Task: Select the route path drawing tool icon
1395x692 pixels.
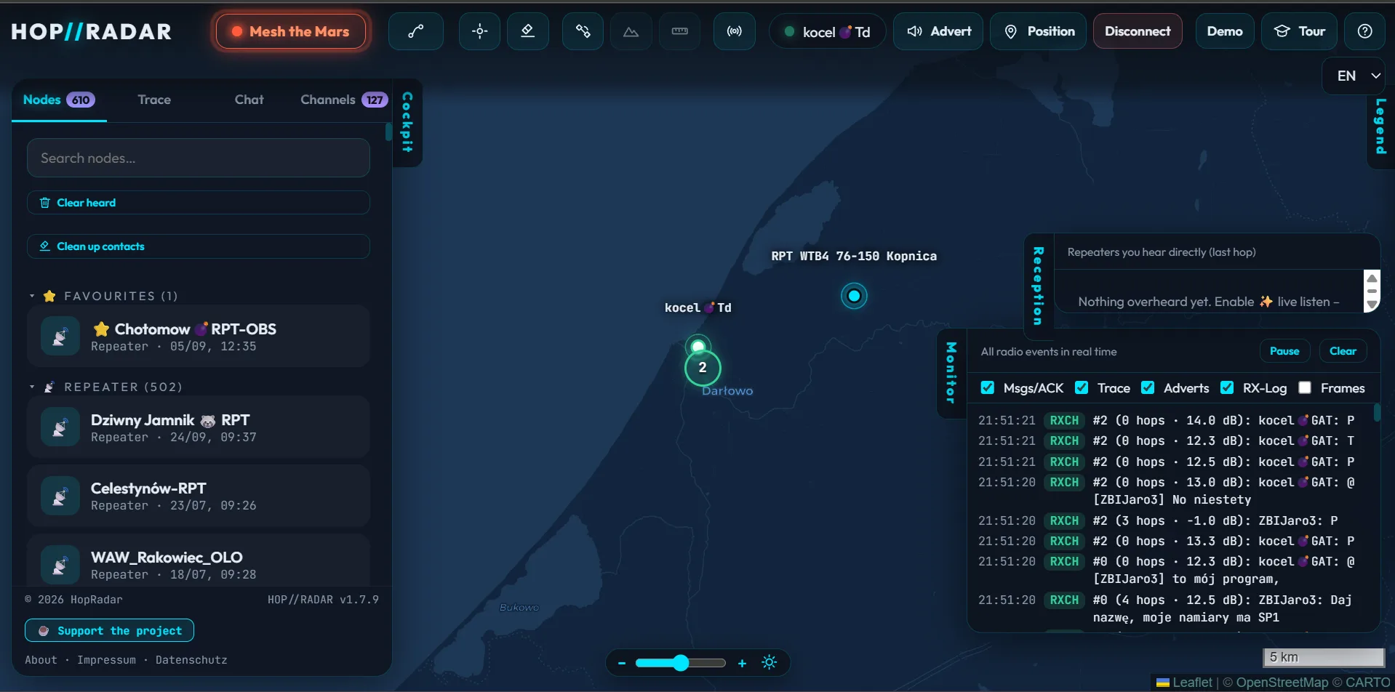Action: (x=415, y=31)
